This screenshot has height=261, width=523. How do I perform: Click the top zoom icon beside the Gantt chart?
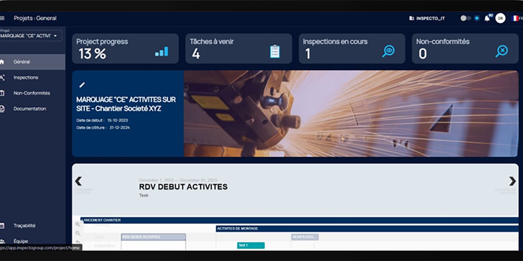point(78,224)
